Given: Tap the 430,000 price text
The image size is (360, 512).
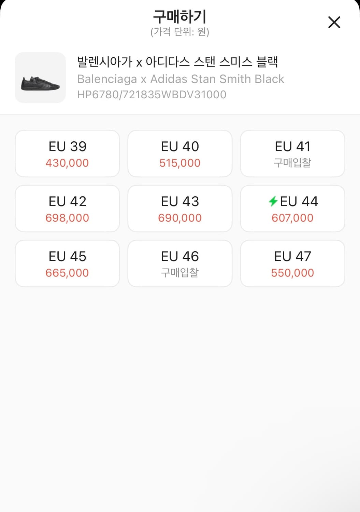Looking at the screenshot, I should point(67,163).
